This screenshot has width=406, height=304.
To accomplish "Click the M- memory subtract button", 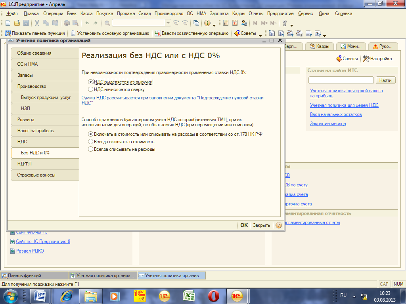I will pyautogui.click(x=273, y=23).
